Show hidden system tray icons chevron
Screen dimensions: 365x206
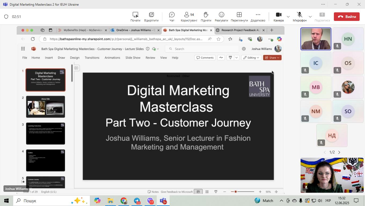[281, 201]
